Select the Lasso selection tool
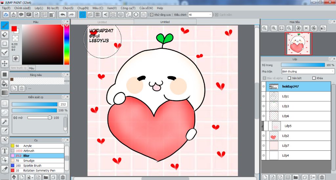The width and height of the screenshot is (336, 180). [x=5, y=113]
